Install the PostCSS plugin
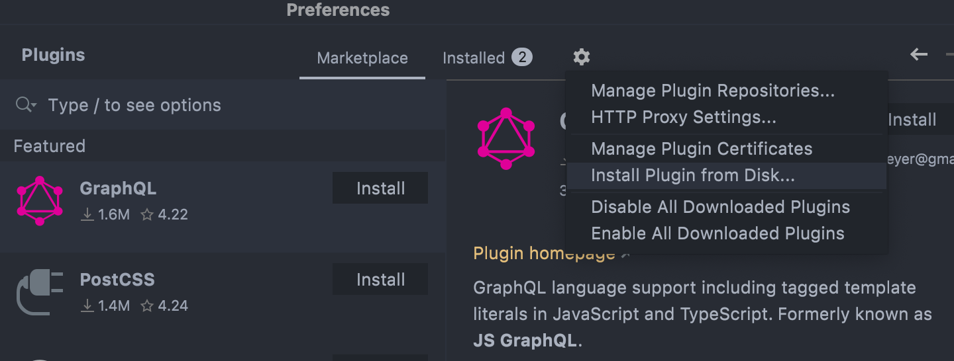 [380, 280]
